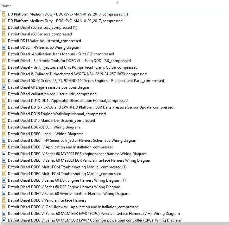Select file name Detroit Diesel DDEC II and III Wiring Diagrams
Screen dimensions: 229x225
click(x=46, y=134)
